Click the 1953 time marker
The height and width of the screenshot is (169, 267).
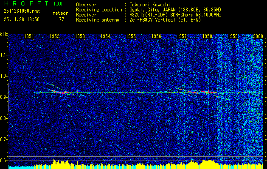[x=80, y=36]
